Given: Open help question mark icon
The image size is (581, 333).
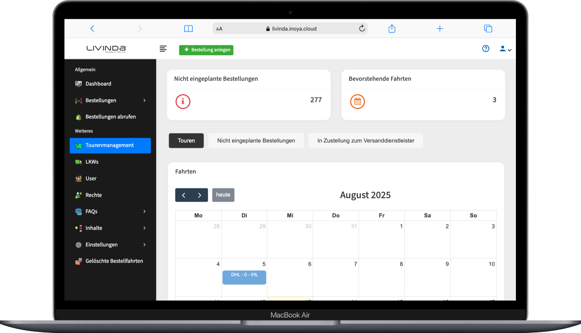Looking at the screenshot, I should click(x=486, y=49).
